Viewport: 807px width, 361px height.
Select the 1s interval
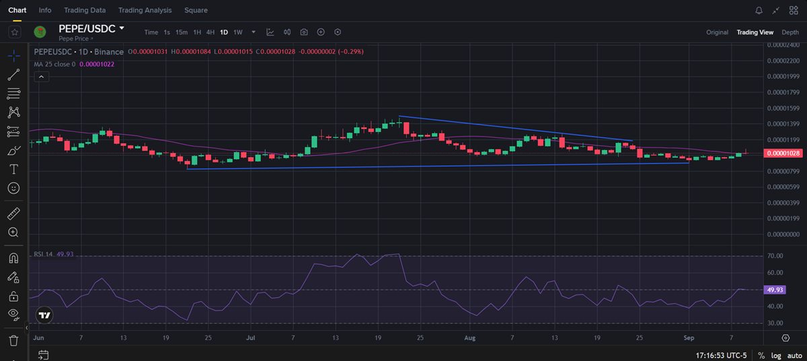167,32
